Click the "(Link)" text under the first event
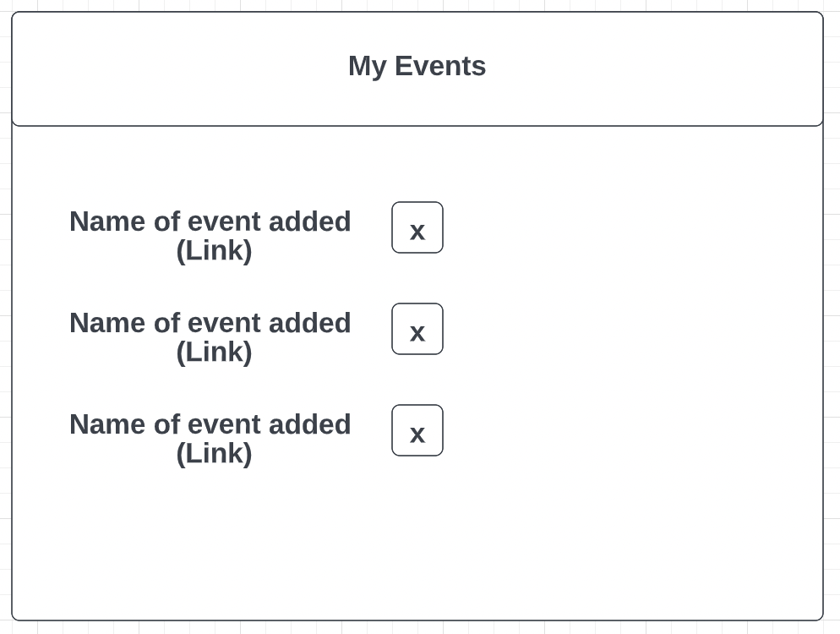840x634 pixels. (215, 250)
